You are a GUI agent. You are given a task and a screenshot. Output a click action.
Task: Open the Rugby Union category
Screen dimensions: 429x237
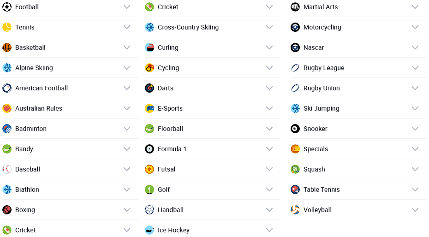322,88
